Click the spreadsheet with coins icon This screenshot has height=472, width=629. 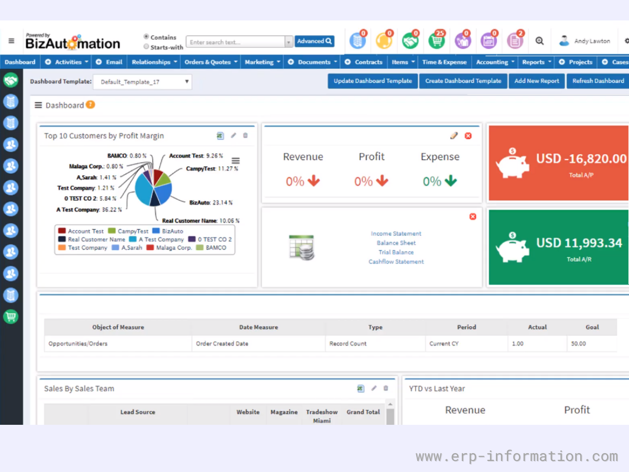[302, 248]
